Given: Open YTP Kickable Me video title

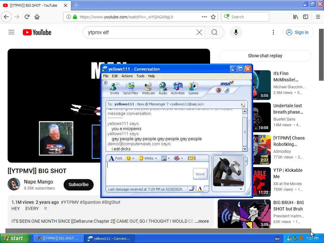Looking at the screenshot, I should pyautogui.click(x=288, y=173).
